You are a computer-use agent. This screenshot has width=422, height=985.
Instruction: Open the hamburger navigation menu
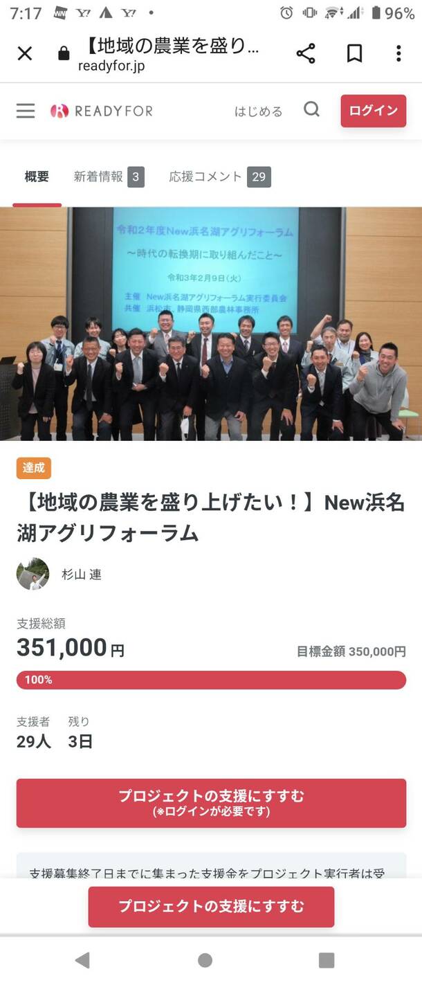26,111
